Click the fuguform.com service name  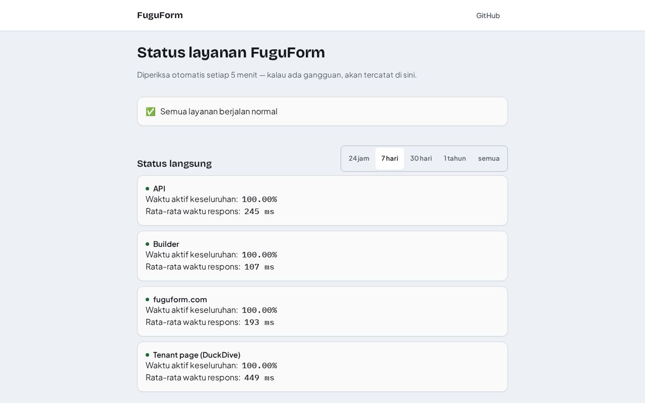180,299
